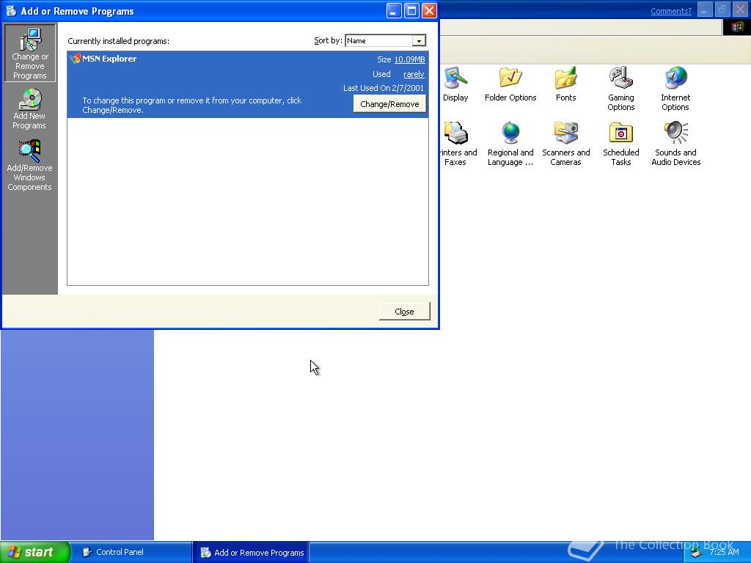751x563 pixels.
Task: Click Add or Remove Programs taskbar button
Action: click(x=252, y=553)
